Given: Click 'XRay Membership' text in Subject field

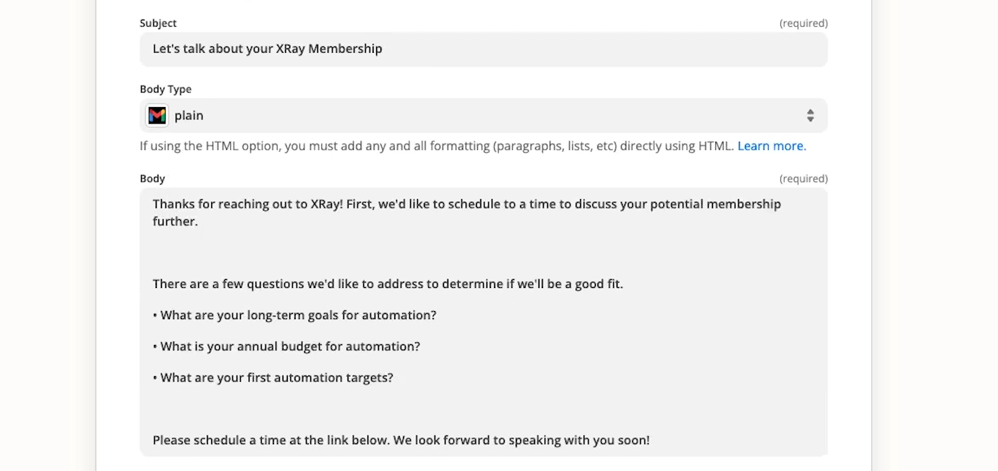Looking at the screenshot, I should (x=329, y=49).
